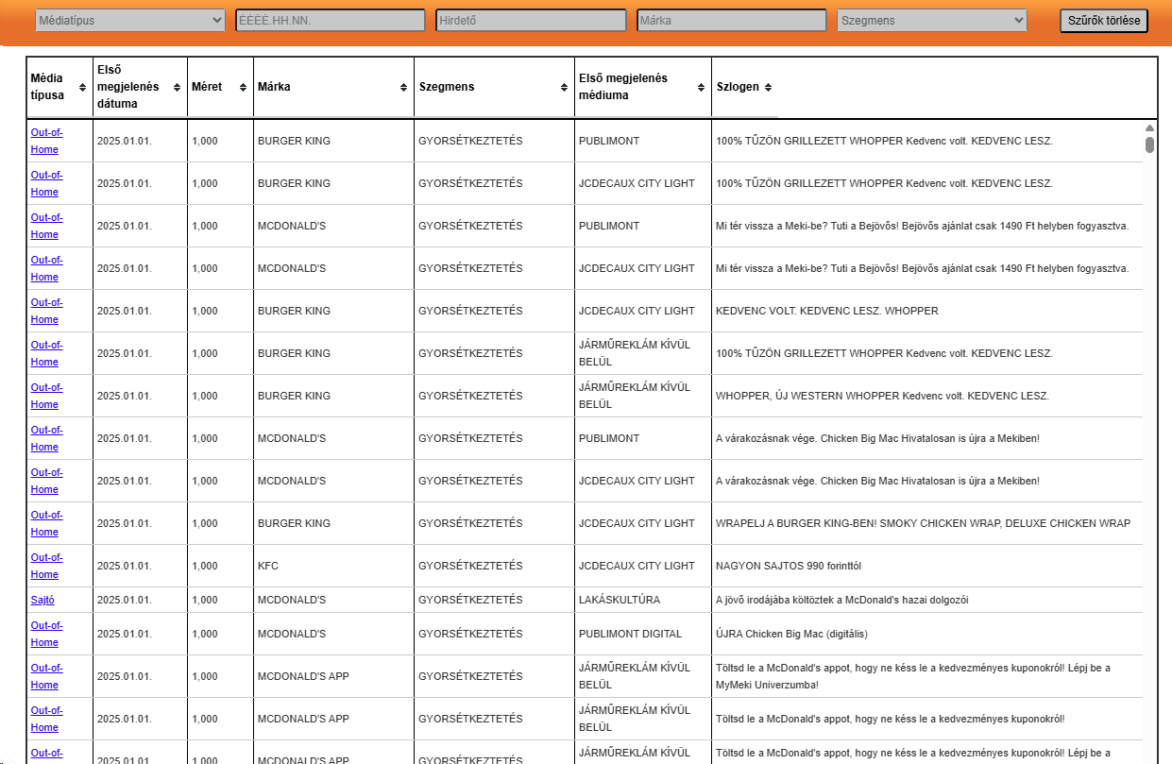The width and height of the screenshot is (1172, 764).
Task: Click Mi tér vissza slogan in JCDECAUX row
Action: 923,268
